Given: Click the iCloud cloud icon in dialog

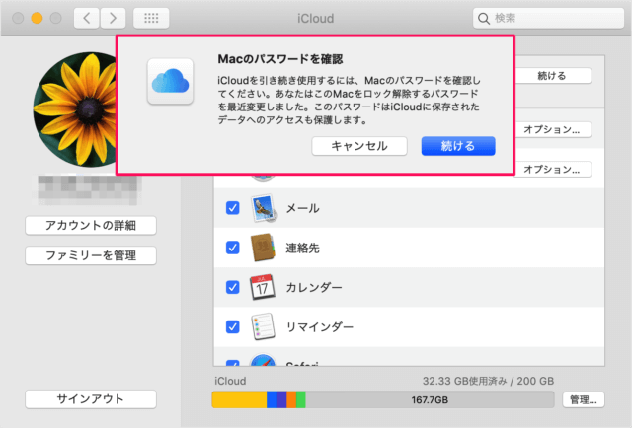Looking at the screenshot, I should [x=170, y=81].
